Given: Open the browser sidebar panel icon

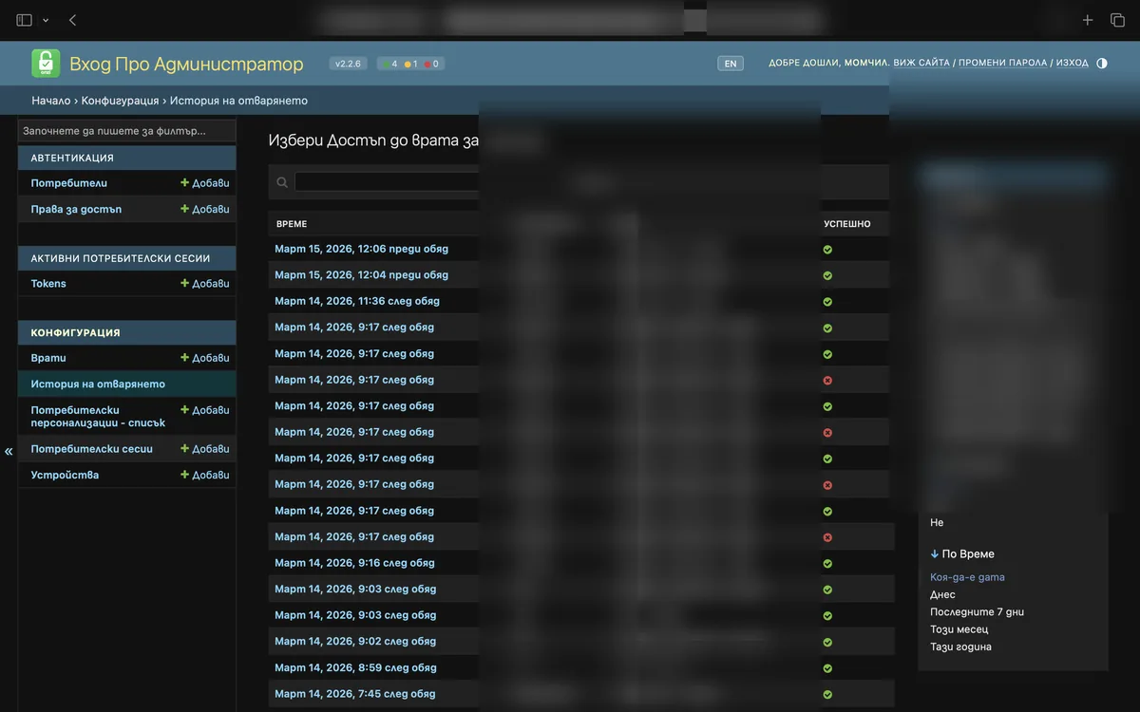Looking at the screenshot, I should tap(24, 20).
